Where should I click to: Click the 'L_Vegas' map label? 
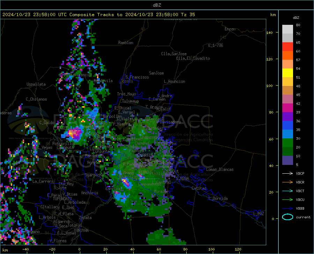(45, 147)
